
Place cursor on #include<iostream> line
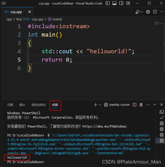tap(59, 26)
